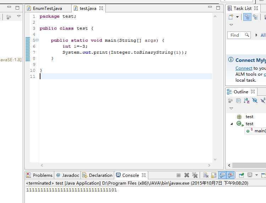Toggle the Scheduled task presentation button
Image resolution: width=266 pixels, height=203 pixels.
click(255, 17)
